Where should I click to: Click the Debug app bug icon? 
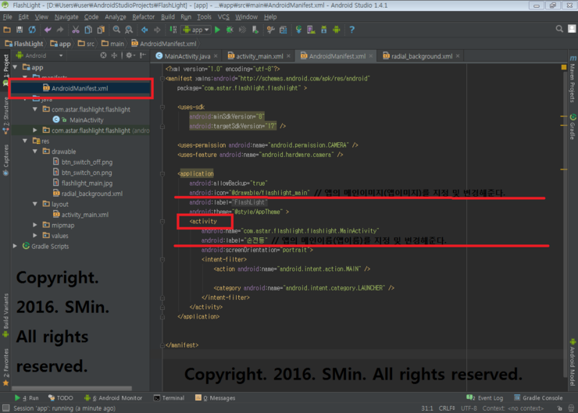(230, 30)
